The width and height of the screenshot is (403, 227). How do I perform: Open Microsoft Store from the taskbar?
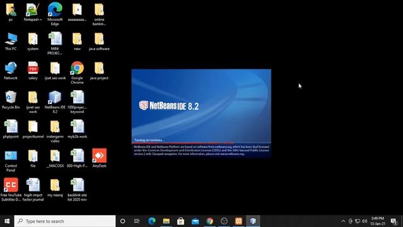point(181,221)
